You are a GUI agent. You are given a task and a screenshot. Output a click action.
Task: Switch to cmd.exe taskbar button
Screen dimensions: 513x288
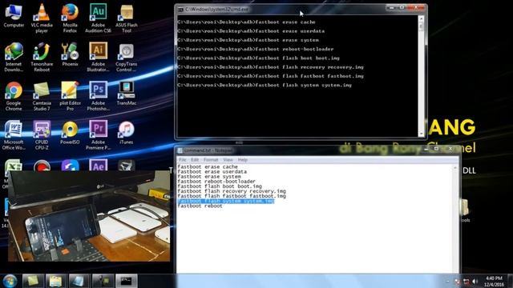pos(127,281)
